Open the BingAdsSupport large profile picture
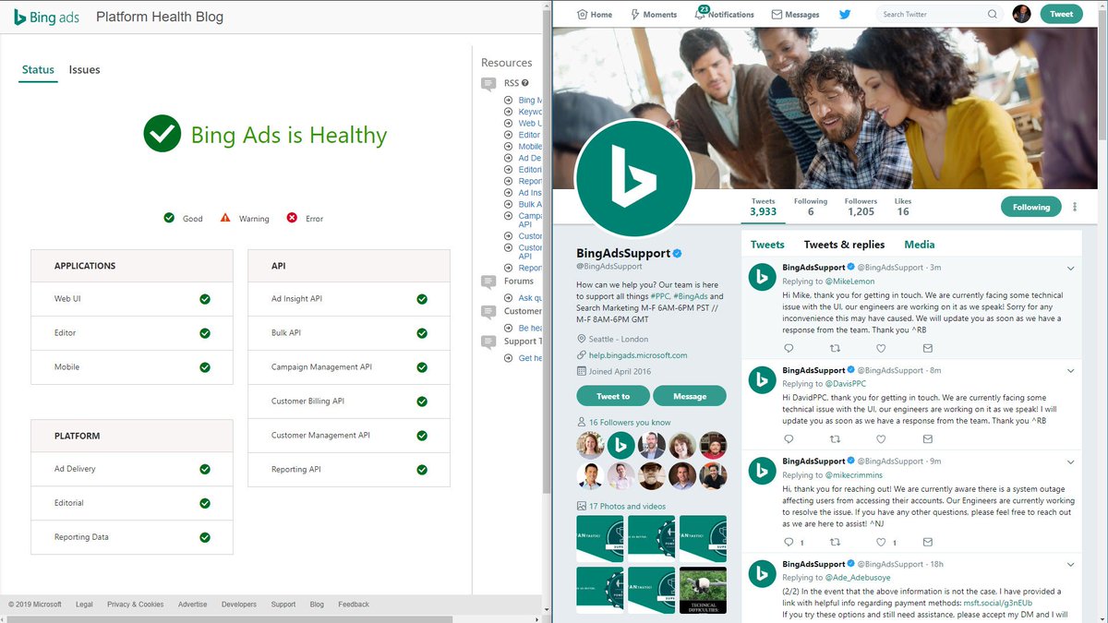This screenshot has height=623, width=1108. tap(633, 178)
